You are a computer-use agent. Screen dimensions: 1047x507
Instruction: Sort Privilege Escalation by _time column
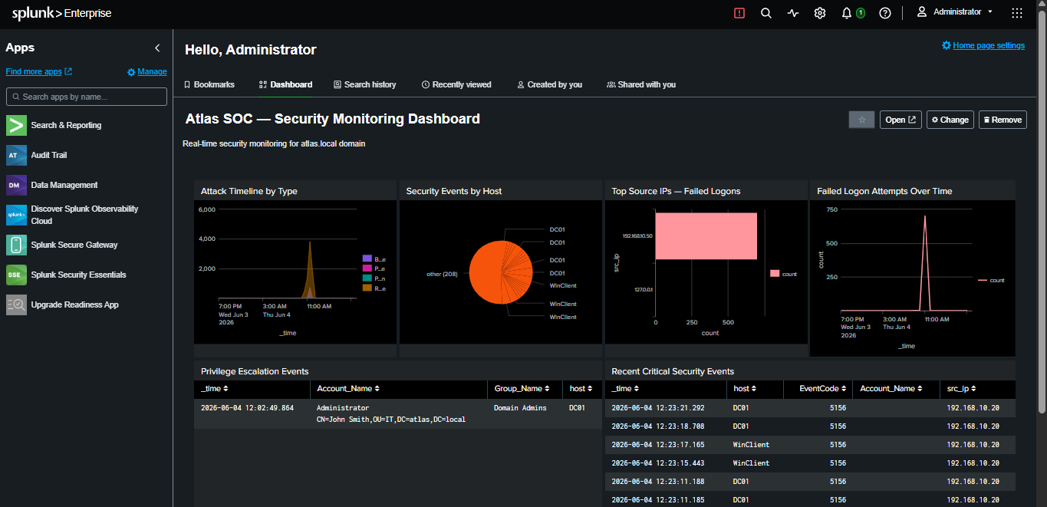(215, 389)
